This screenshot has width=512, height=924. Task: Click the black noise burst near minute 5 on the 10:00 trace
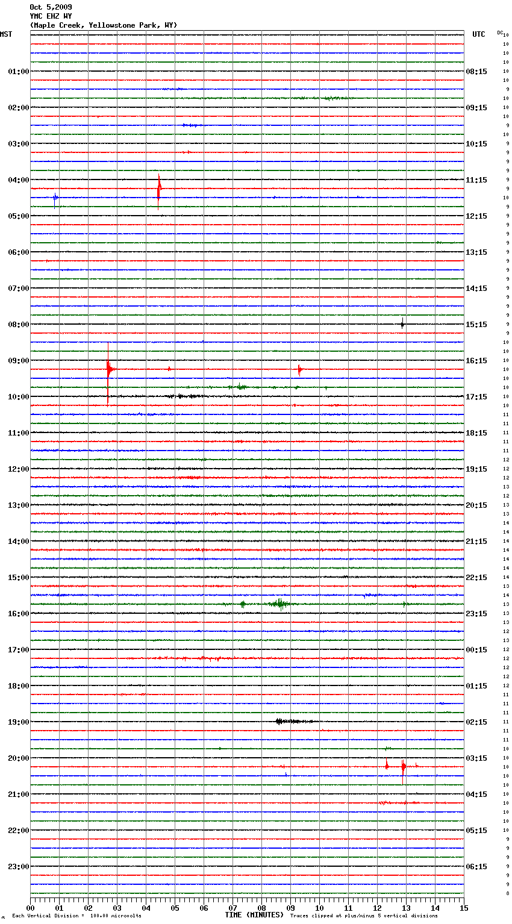[186, 396]
